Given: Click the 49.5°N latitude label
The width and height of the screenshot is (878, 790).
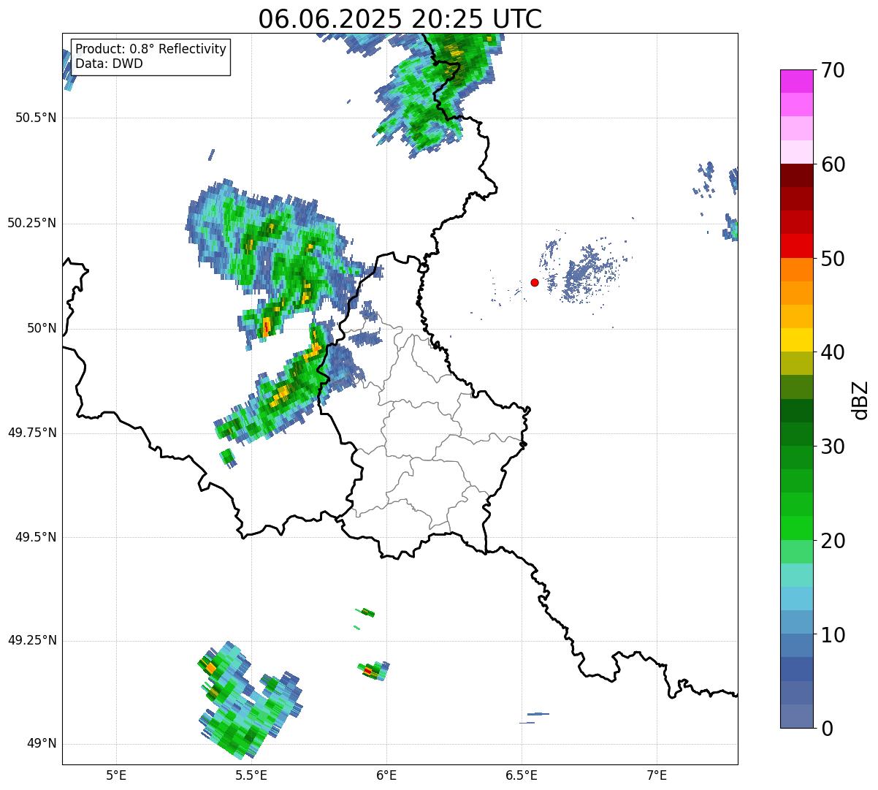Looking at the screenshot, I should point(36,537).
